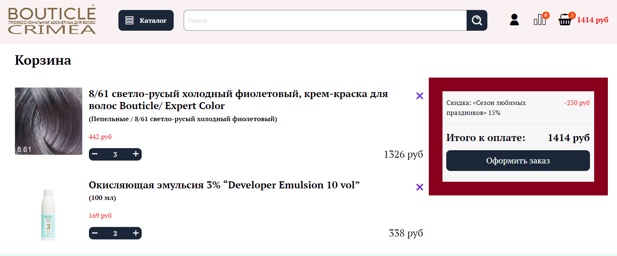Click the 8.61 hair swatch thumbnail
This screenshot has height=256, width=617.
[x=49, y=121]
